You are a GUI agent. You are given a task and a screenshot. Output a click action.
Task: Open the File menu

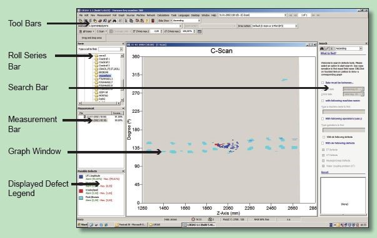[81, 15]
